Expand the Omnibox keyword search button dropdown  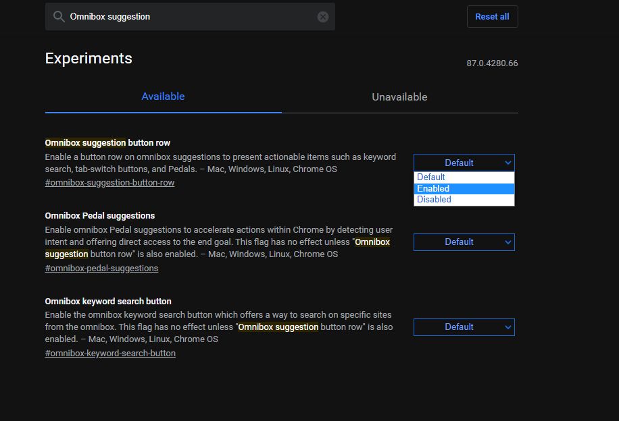pyautogui.click(x=464, y=327)
